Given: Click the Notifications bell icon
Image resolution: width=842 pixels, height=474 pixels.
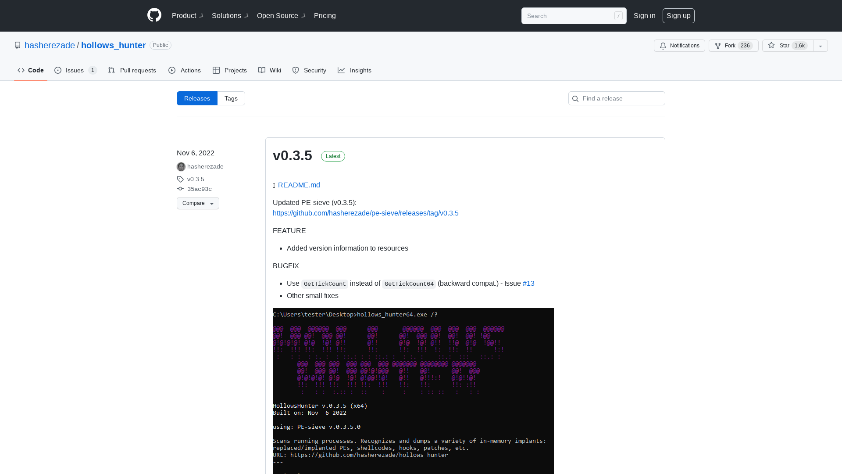Looking at the screenshot, I should (x=663, y=46).
